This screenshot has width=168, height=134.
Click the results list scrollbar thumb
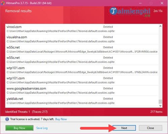click(x=160, y=102)
